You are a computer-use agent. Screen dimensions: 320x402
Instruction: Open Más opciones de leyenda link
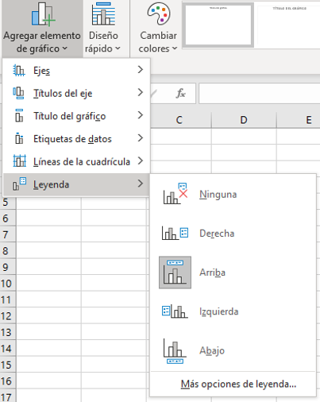tap(238, 384)
